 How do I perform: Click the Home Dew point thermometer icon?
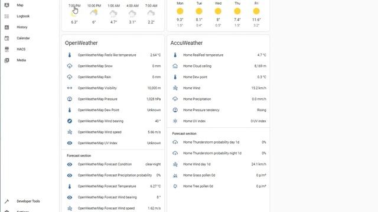(175, 77)
